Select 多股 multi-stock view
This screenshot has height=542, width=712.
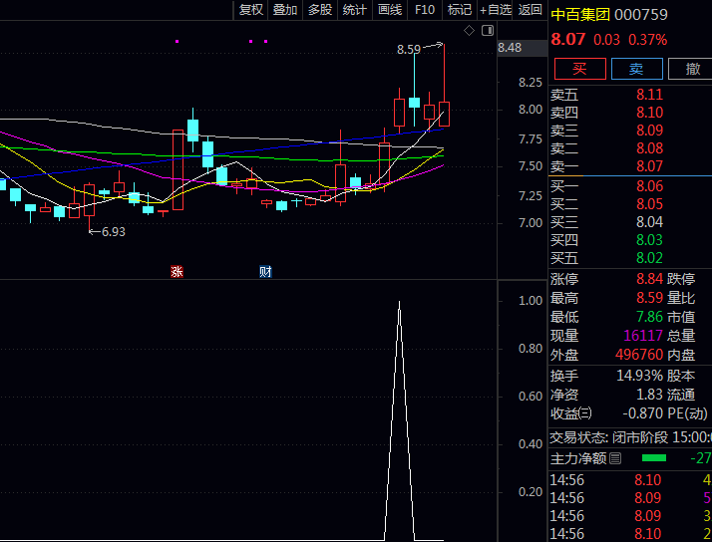pyautogui.click(x=320, y=10)
